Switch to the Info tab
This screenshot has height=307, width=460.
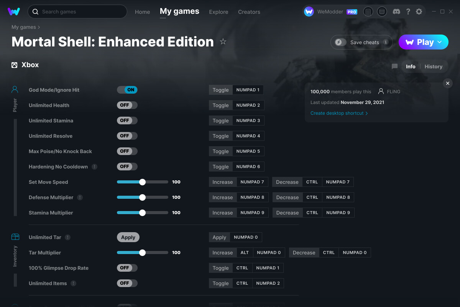[x=411, y=66]
